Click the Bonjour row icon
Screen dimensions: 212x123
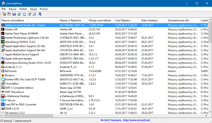[x=3, y=75]
